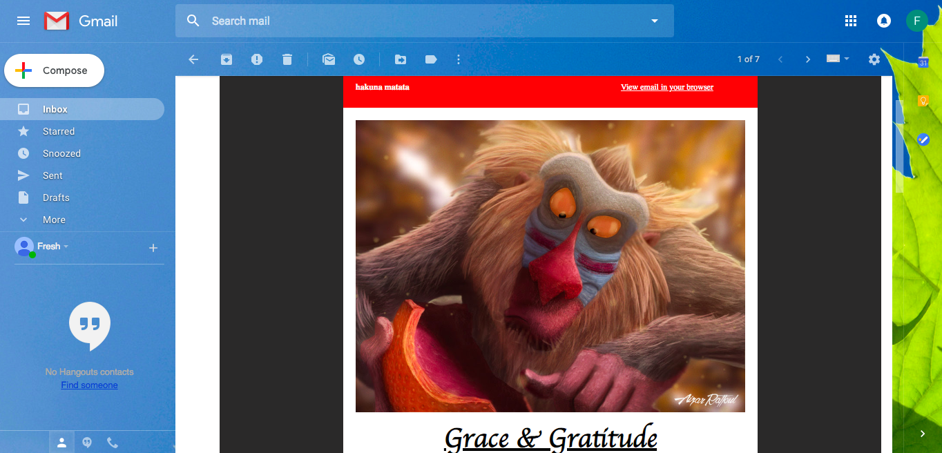Go to the older email arrow
Screen dimensions: 942x453
click(x=808, y=59)
